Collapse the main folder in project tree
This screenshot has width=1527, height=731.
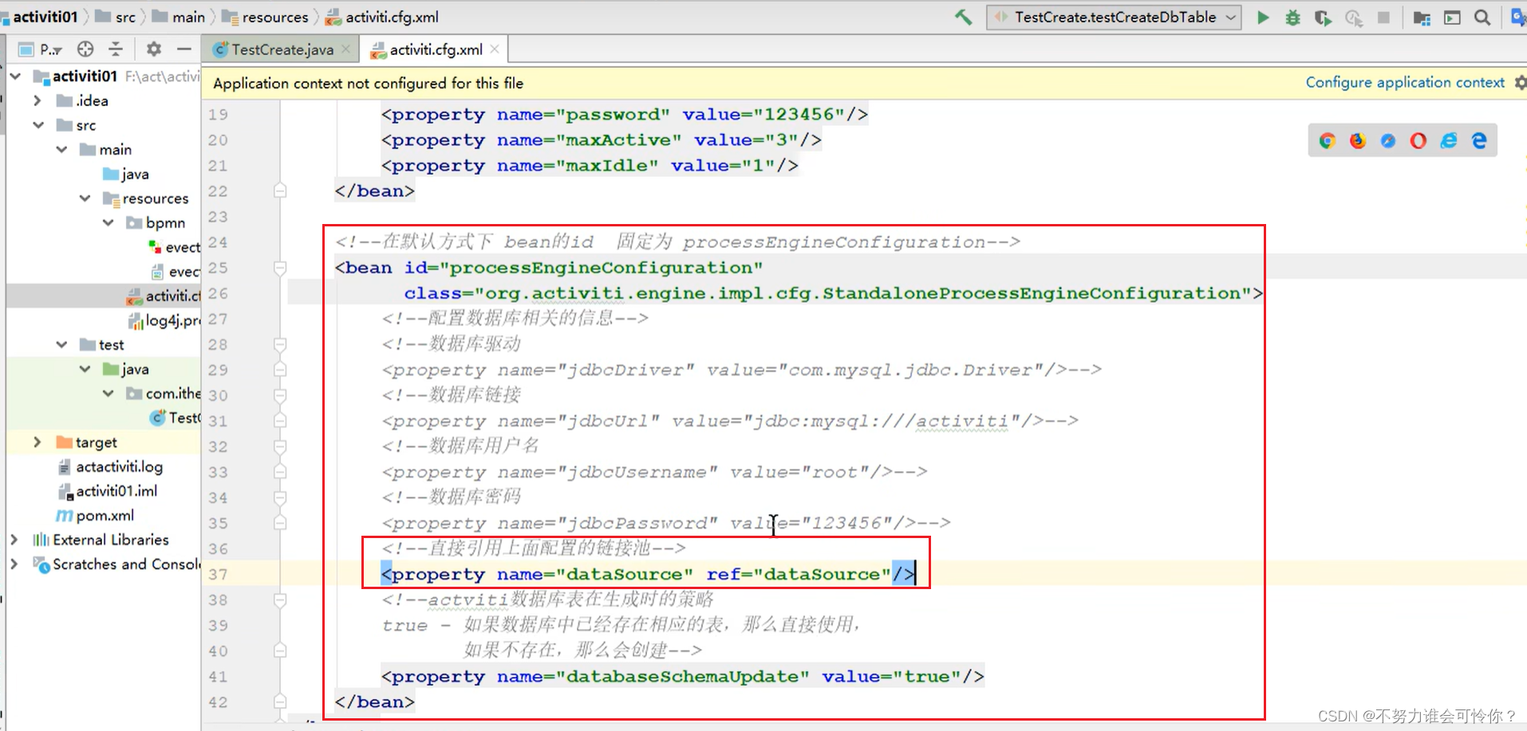point(61,149)
